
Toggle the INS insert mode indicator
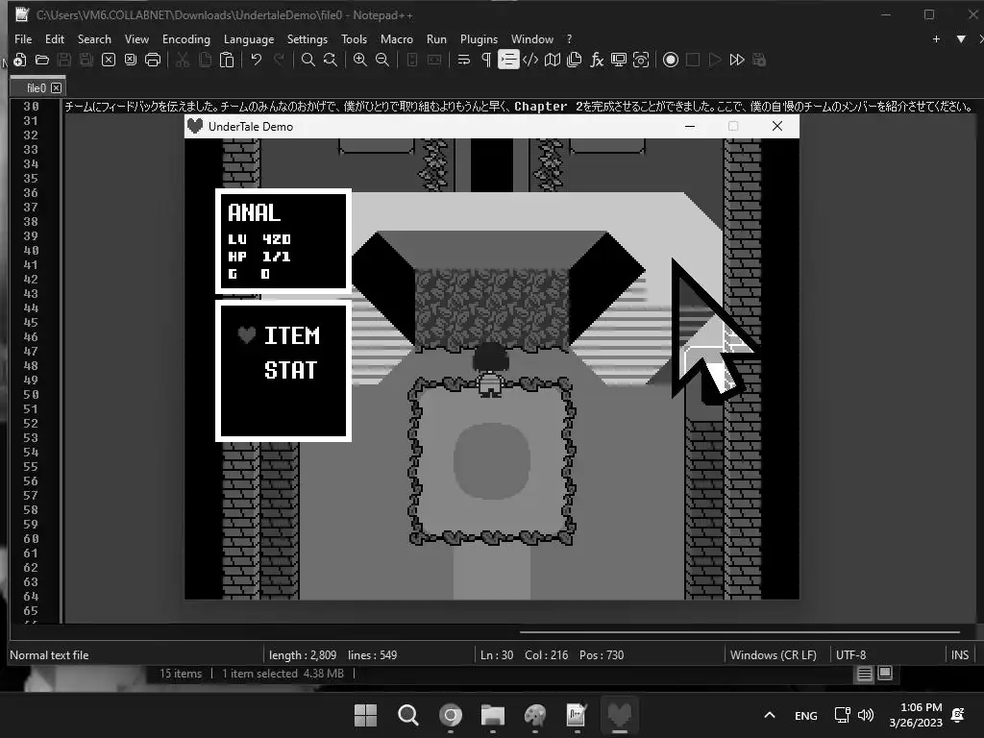point(960,655)
